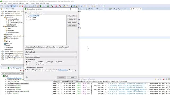Click the green Run toolbar icon
The image size is (170, 95).
click(x=48, y=6)
